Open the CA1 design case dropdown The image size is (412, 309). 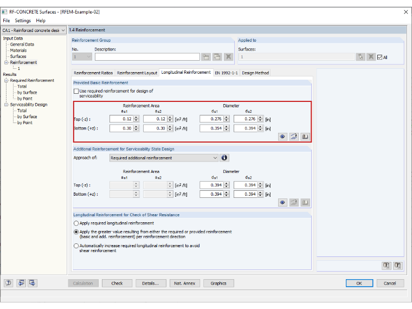[x=63, y=30]
